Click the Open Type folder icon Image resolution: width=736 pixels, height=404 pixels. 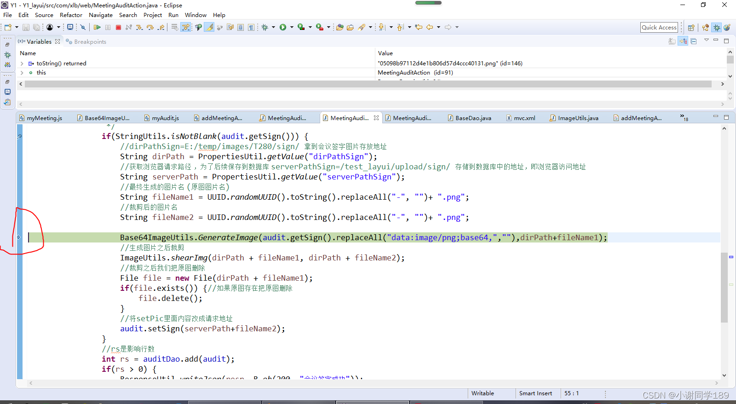point(340,27)
